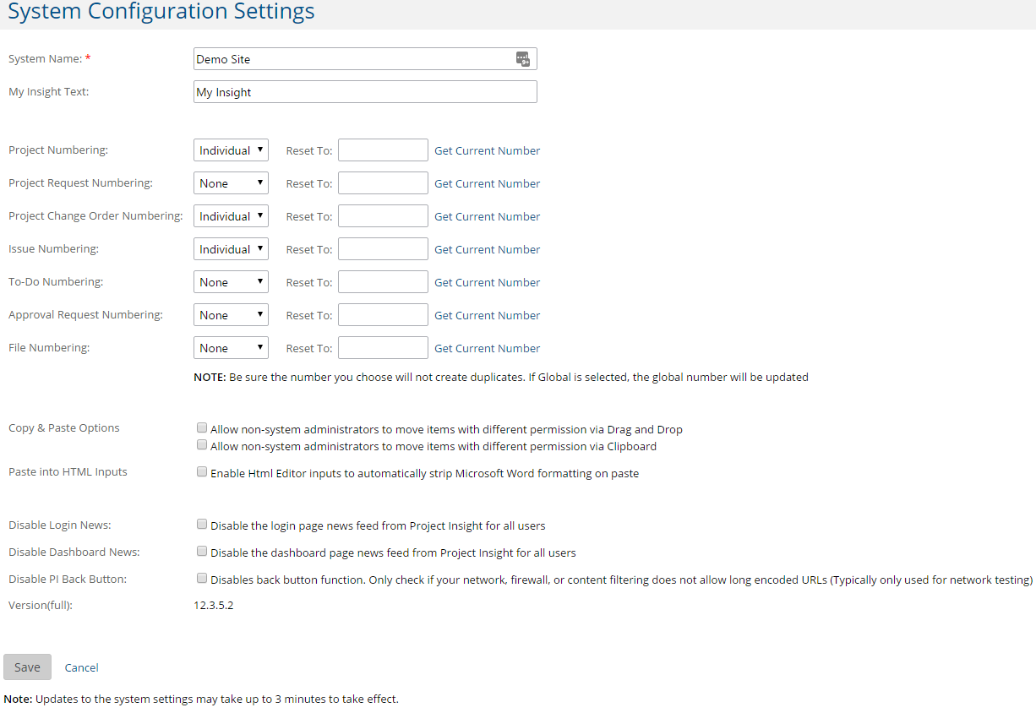Image resolution: width=1036 pixels, height=713 pixels.
Task: Click Reset To field for File Numbering
Action: (383, 348)
